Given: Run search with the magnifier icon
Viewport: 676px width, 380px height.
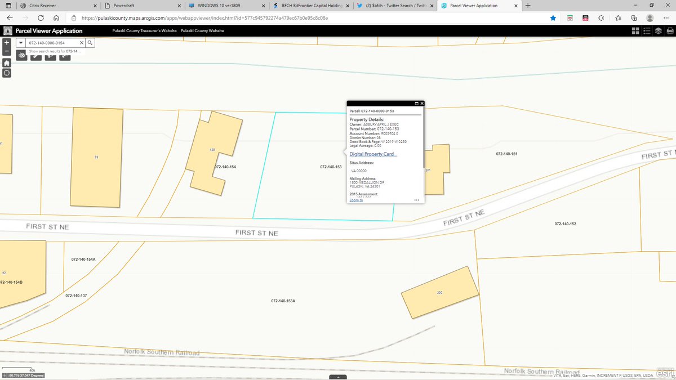Looking at the screenshot, I should [x=90, y=42].
